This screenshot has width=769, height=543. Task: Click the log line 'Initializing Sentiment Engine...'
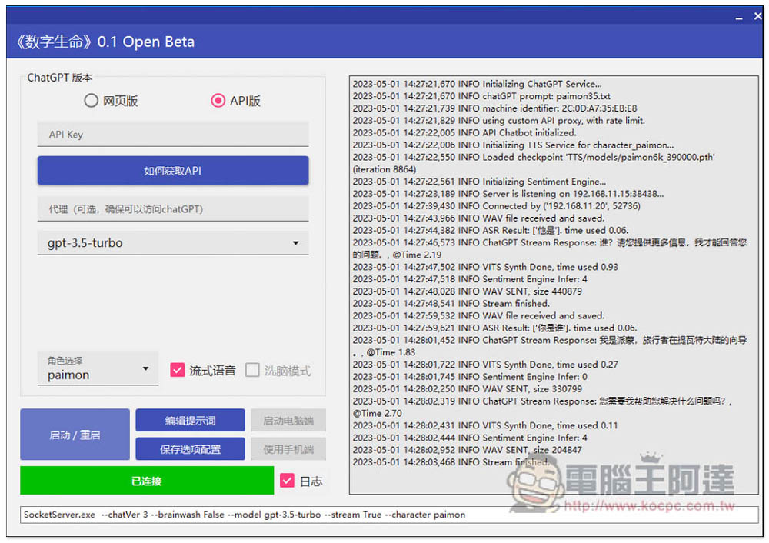click(479, 182)
